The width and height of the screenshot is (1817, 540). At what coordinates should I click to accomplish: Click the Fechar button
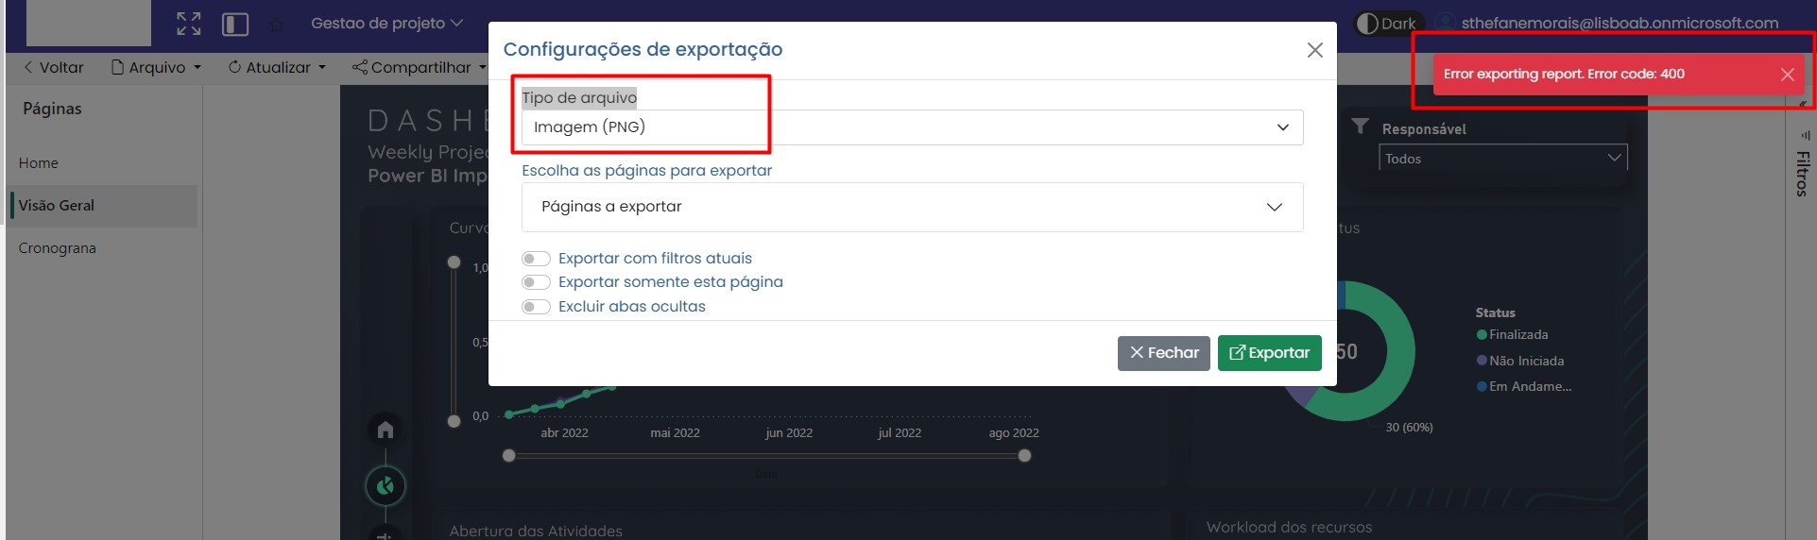[x=1163, y=353]
